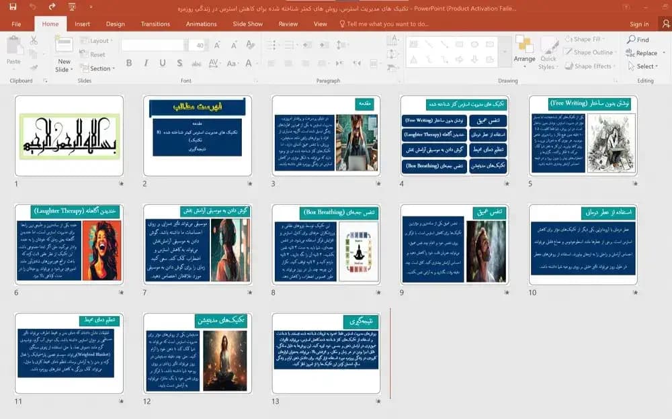Click the Center alignment icon
Viewport: 672px width, 419px height.
click(288, 63)
